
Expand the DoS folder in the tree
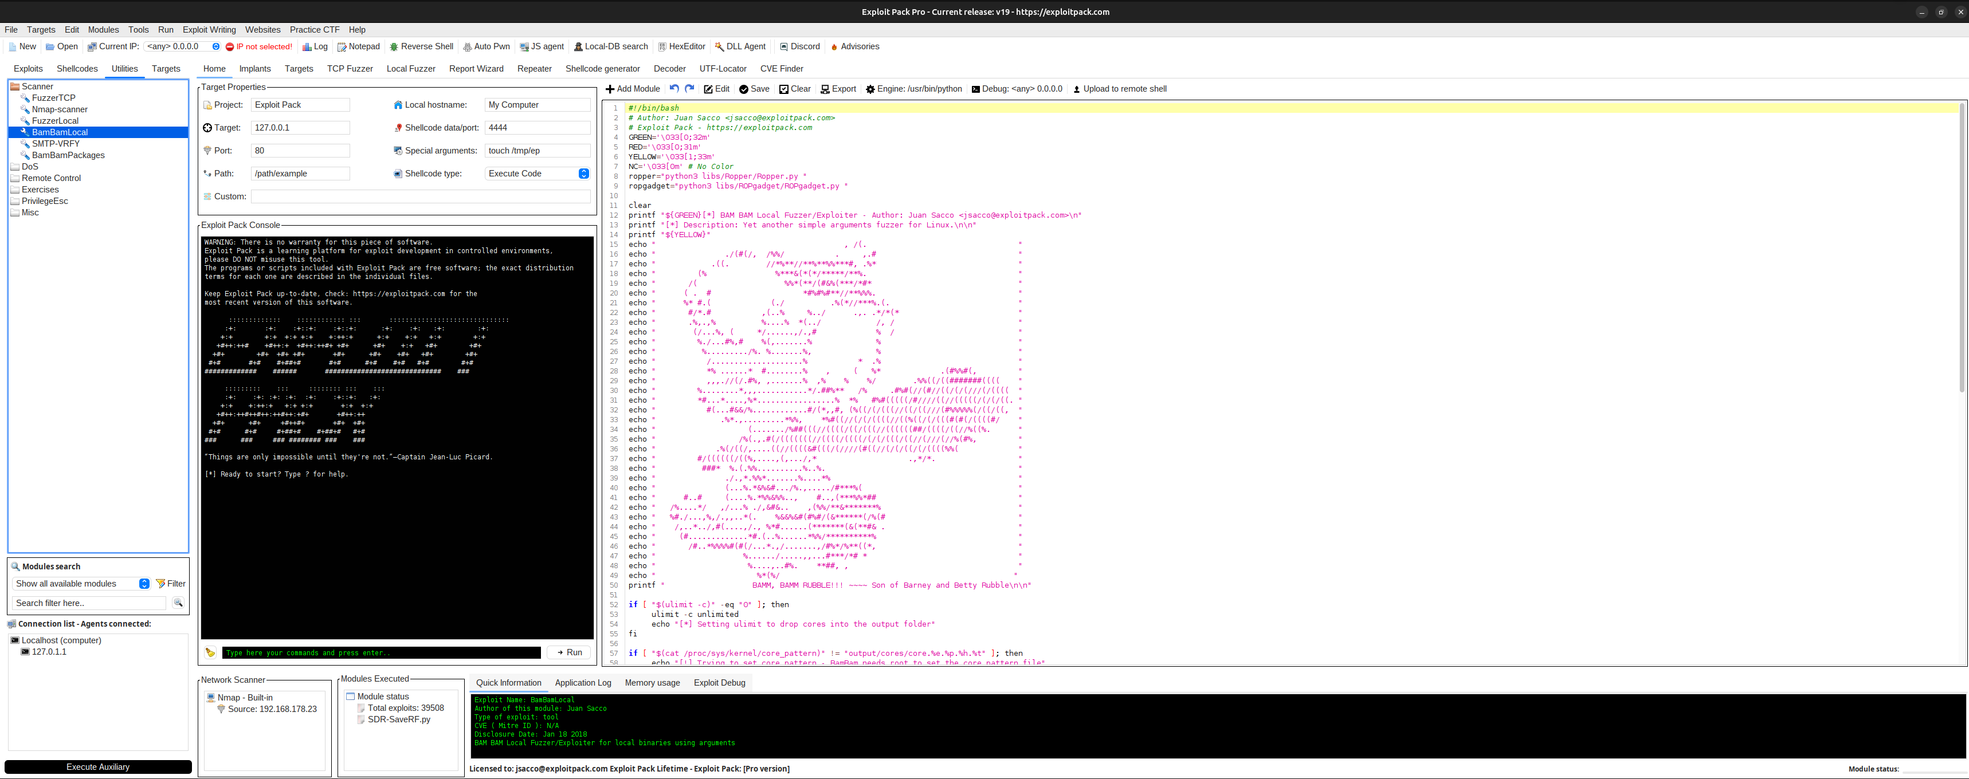(x=23, y=167)
